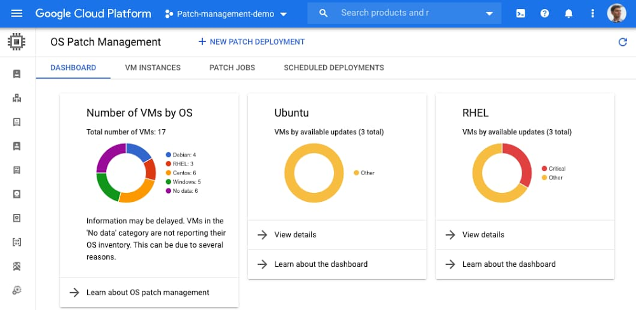Open VM instances sidebar icon below chip logo

pyautogui.click(x=17, y=74)
